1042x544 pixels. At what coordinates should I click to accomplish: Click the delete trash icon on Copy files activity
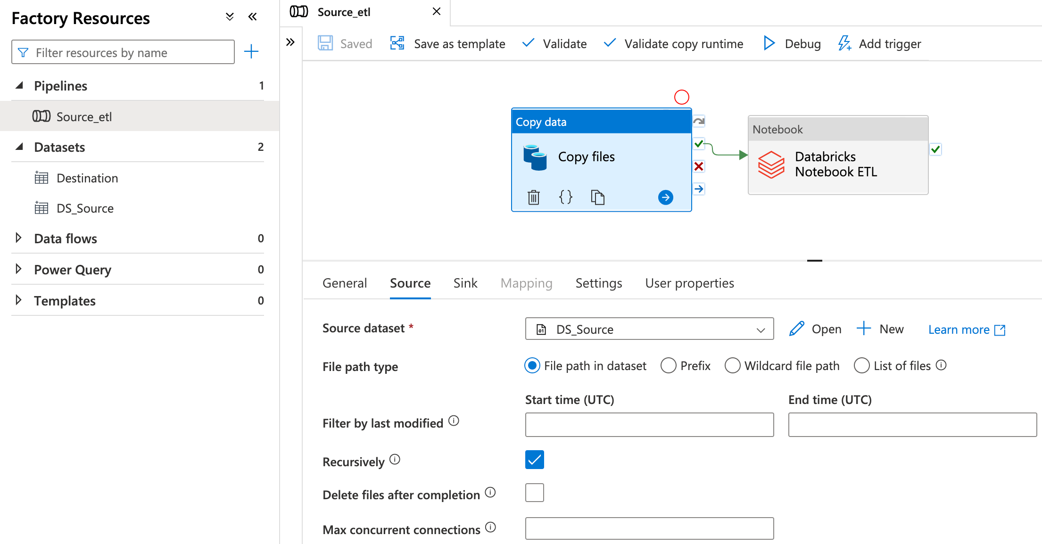pyautogui.click(x=533, y=197)
